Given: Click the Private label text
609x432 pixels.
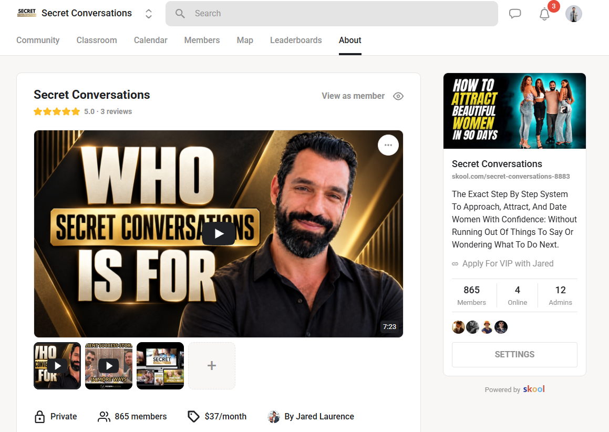Looking at the screenshot, I should (64, 416).
